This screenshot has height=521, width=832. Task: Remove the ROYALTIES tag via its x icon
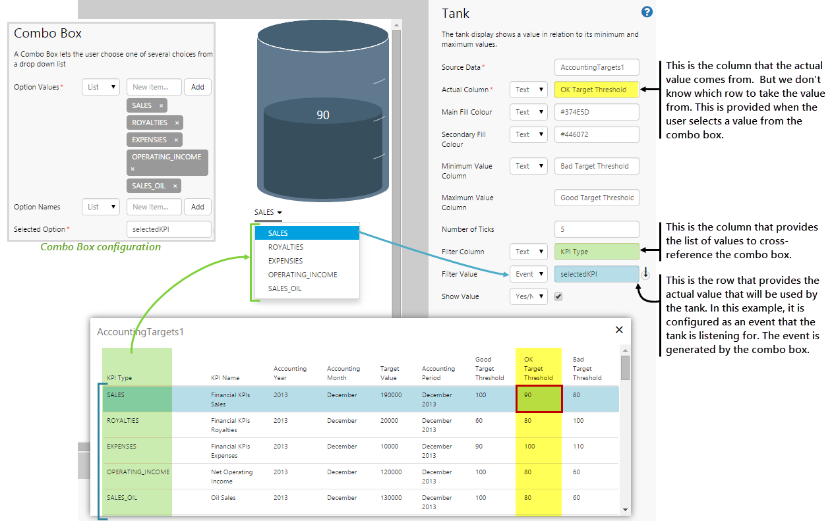[x=177, y=123]
